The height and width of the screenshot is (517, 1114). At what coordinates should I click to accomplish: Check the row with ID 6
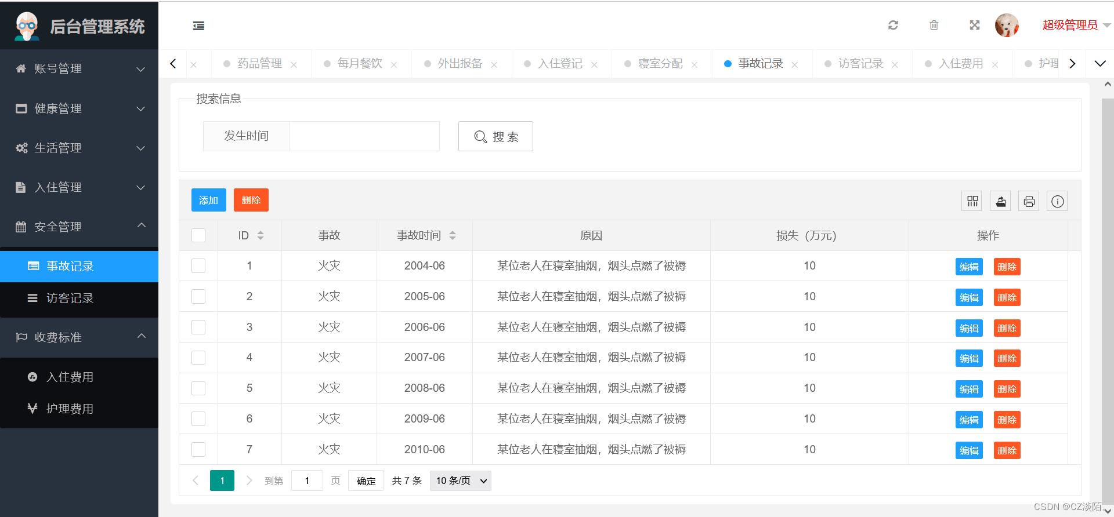click(198, 418)
